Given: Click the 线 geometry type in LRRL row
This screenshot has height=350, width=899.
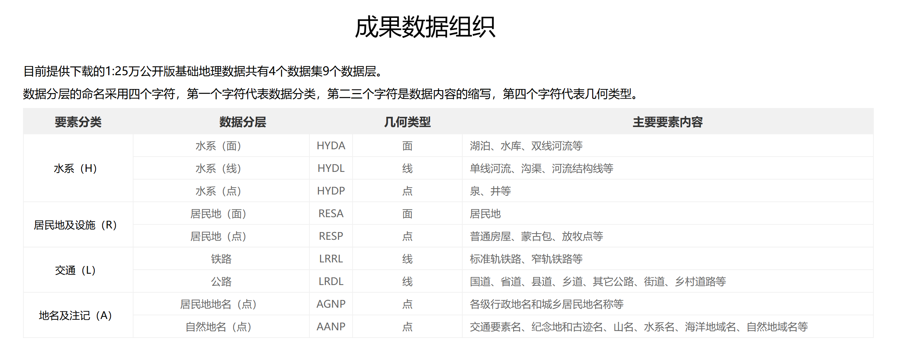Looking at the screenshot, I should coord(407,259).
